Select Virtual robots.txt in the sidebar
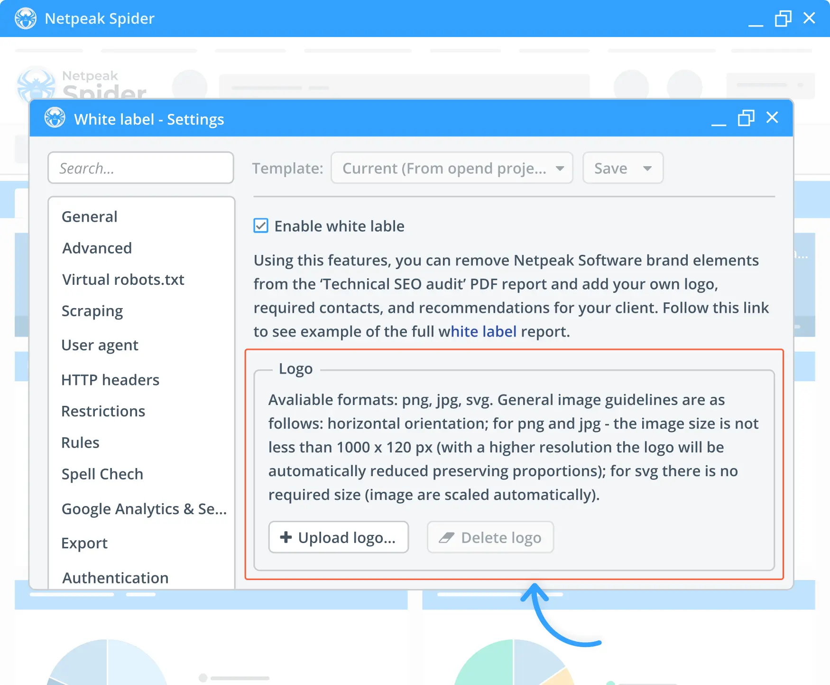 click(123, 279)
